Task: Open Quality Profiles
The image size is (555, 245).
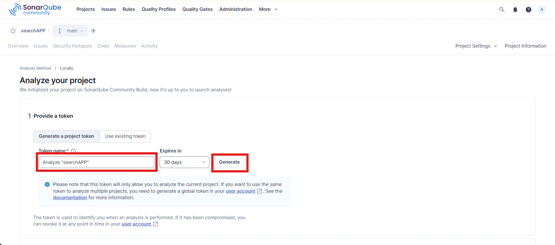Action: click(x=159, y=9)
